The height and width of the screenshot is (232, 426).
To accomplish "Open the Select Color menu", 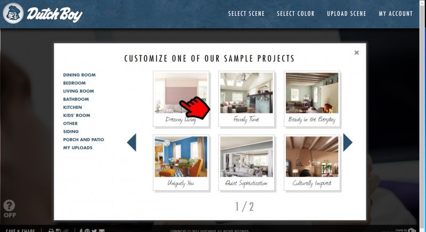I will click(296, 13).
